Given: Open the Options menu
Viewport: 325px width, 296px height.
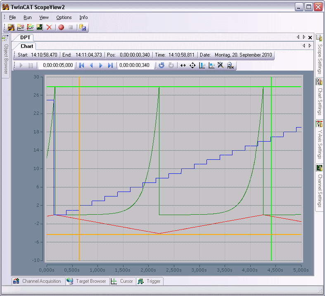Looking at the screenshot, I should [x=64, y=17].
